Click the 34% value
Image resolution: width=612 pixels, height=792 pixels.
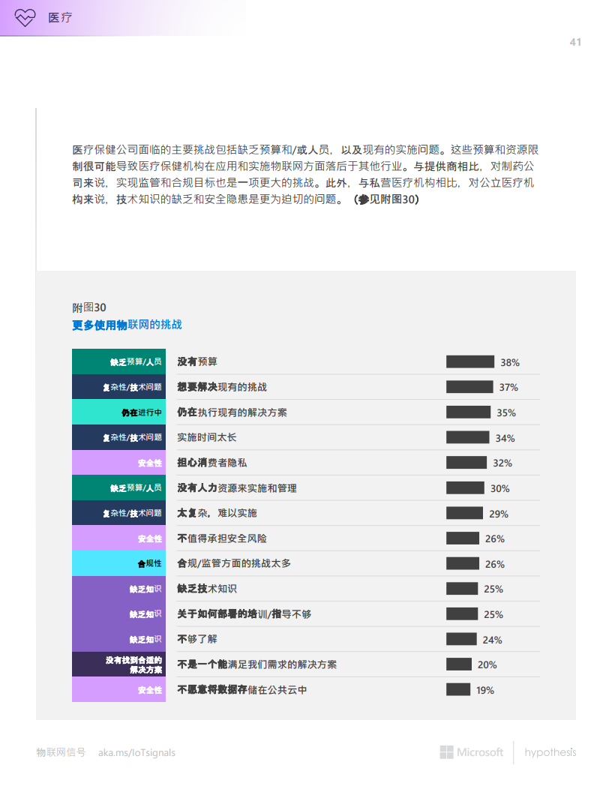505,439
